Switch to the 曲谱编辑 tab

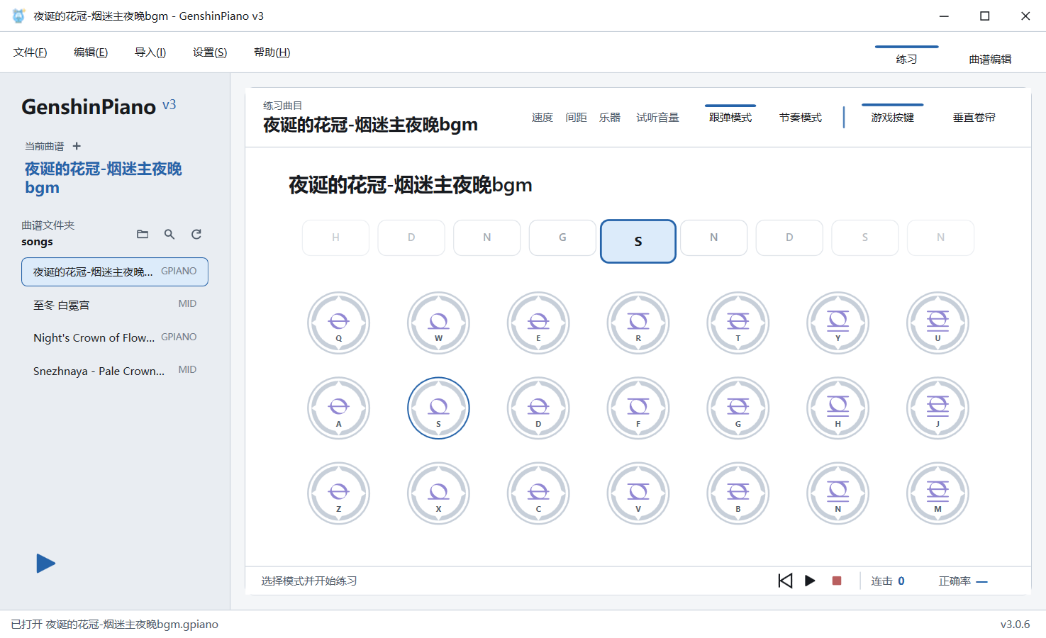(x=991, y=59)
